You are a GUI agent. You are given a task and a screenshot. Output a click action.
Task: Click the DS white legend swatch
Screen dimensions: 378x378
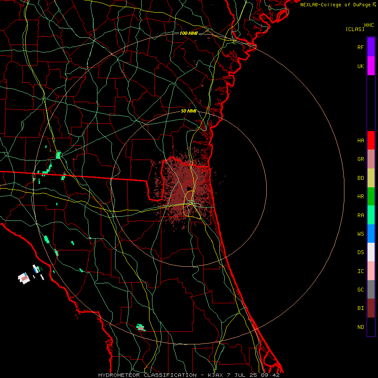(x=371, y=252)
